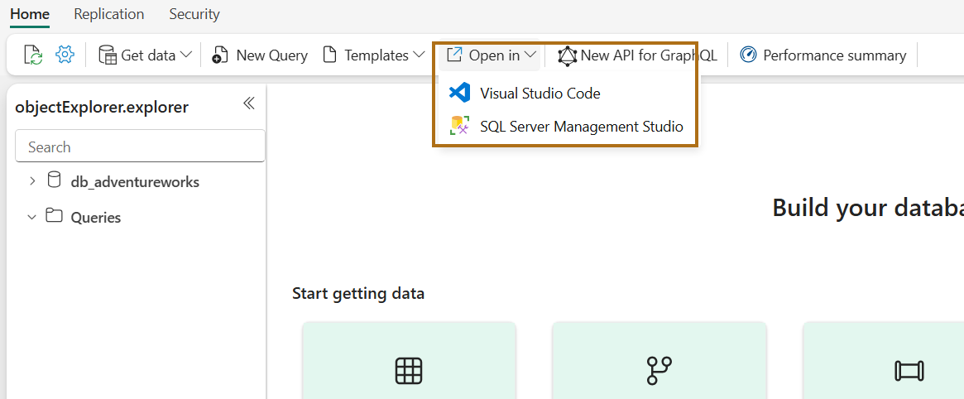Collapse the object explorer pane
This screenshot has width=964, height=399.
249,103
